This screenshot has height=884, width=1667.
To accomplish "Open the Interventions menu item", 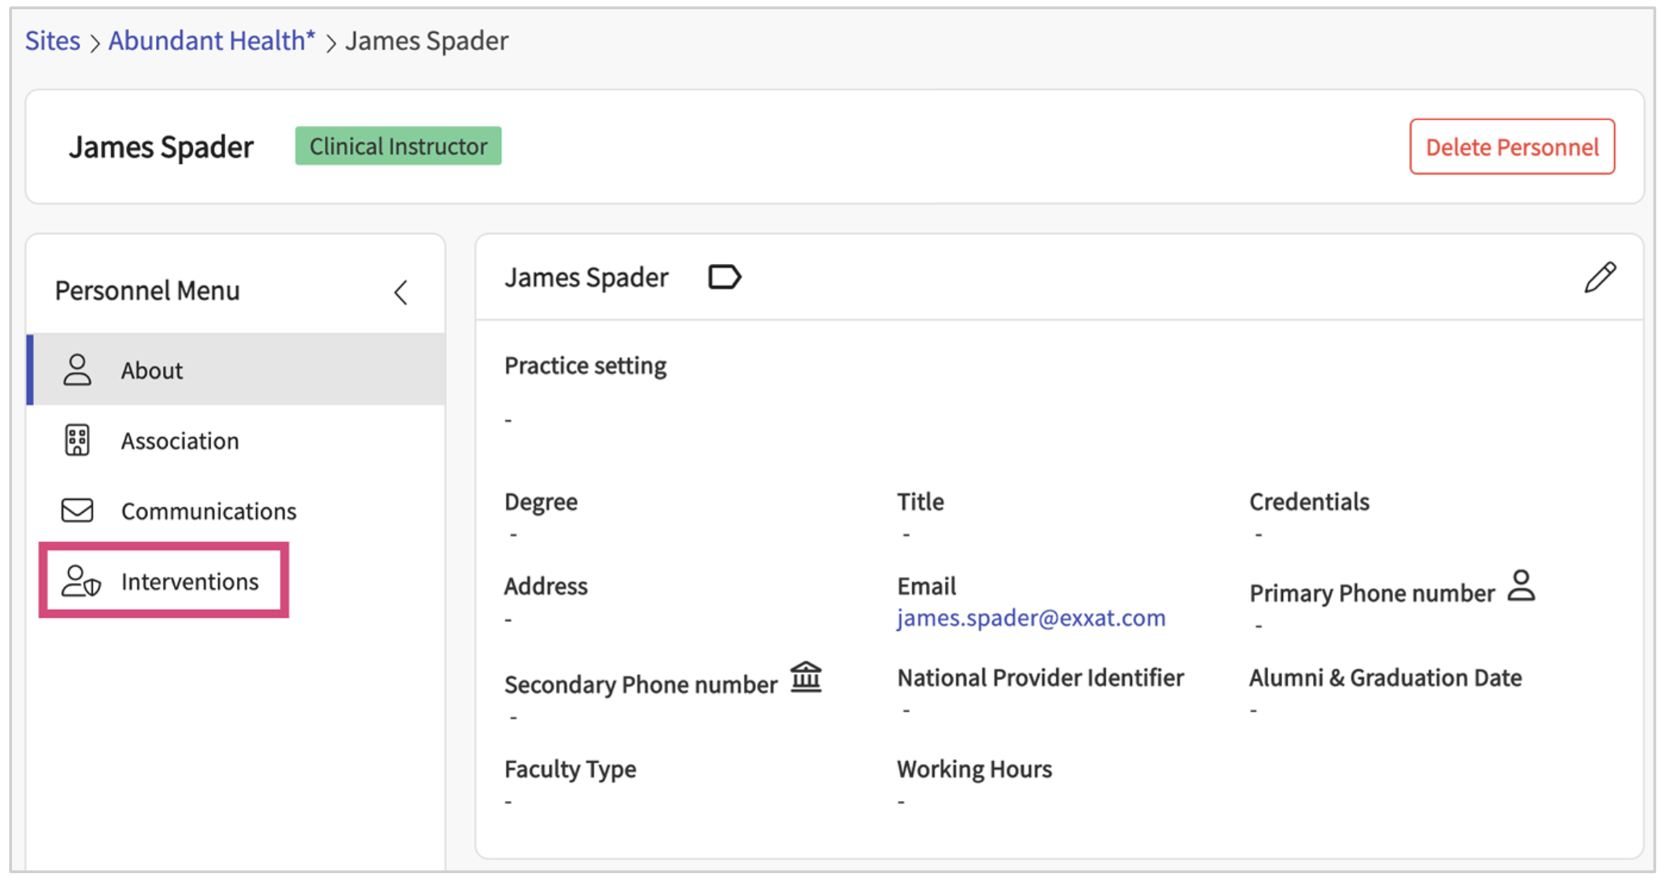I will [x=190, y=581].
